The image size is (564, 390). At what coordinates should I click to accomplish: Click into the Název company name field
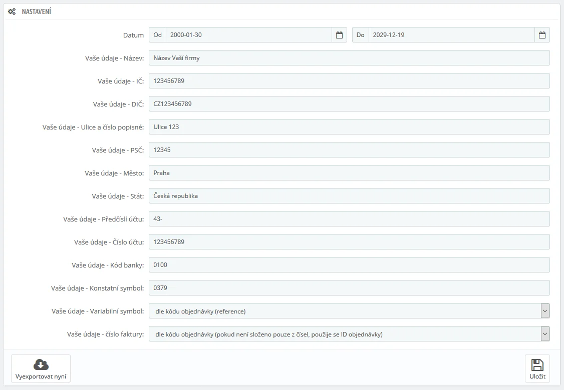point(349,58)
